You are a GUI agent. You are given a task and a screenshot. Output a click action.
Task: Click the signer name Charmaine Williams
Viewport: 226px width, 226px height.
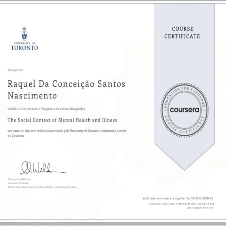19,179
